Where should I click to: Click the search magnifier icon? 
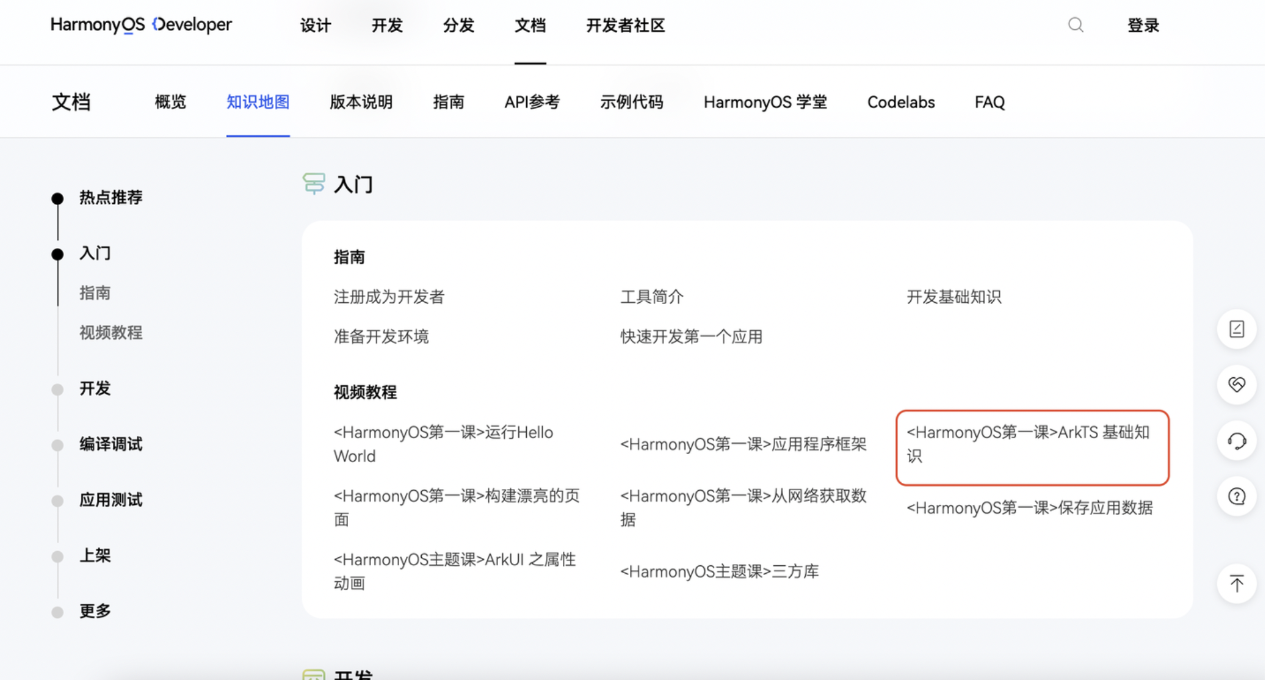(1076, 25)
